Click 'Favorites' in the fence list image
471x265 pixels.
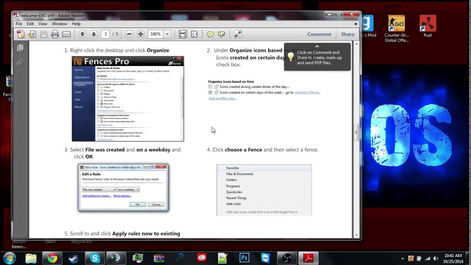click(233, 168)
